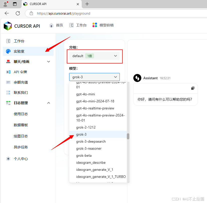Click the green grid icon for 日志管理
The width and height of the screenshot is (207, 203).
point(8,103)
